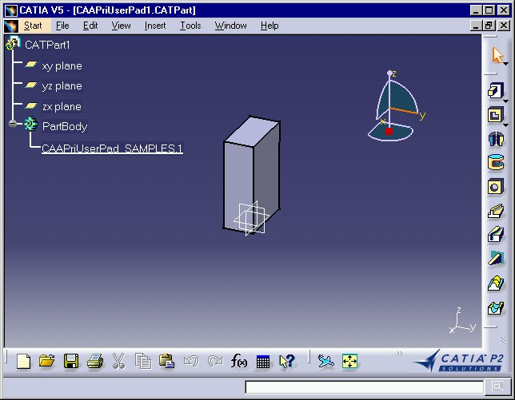Choose the Pad tool icon
The height and width of the screenshot is (400, 515).
(x=495, y=90)
